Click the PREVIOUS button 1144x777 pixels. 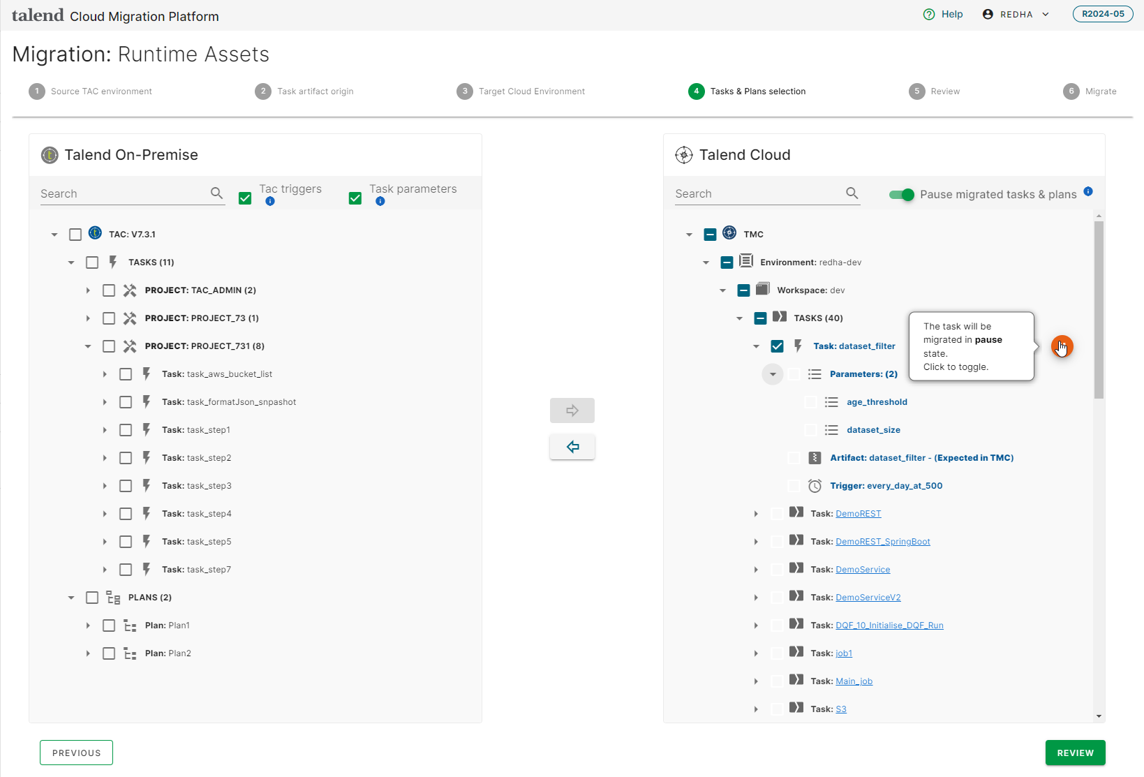(76, 753)
